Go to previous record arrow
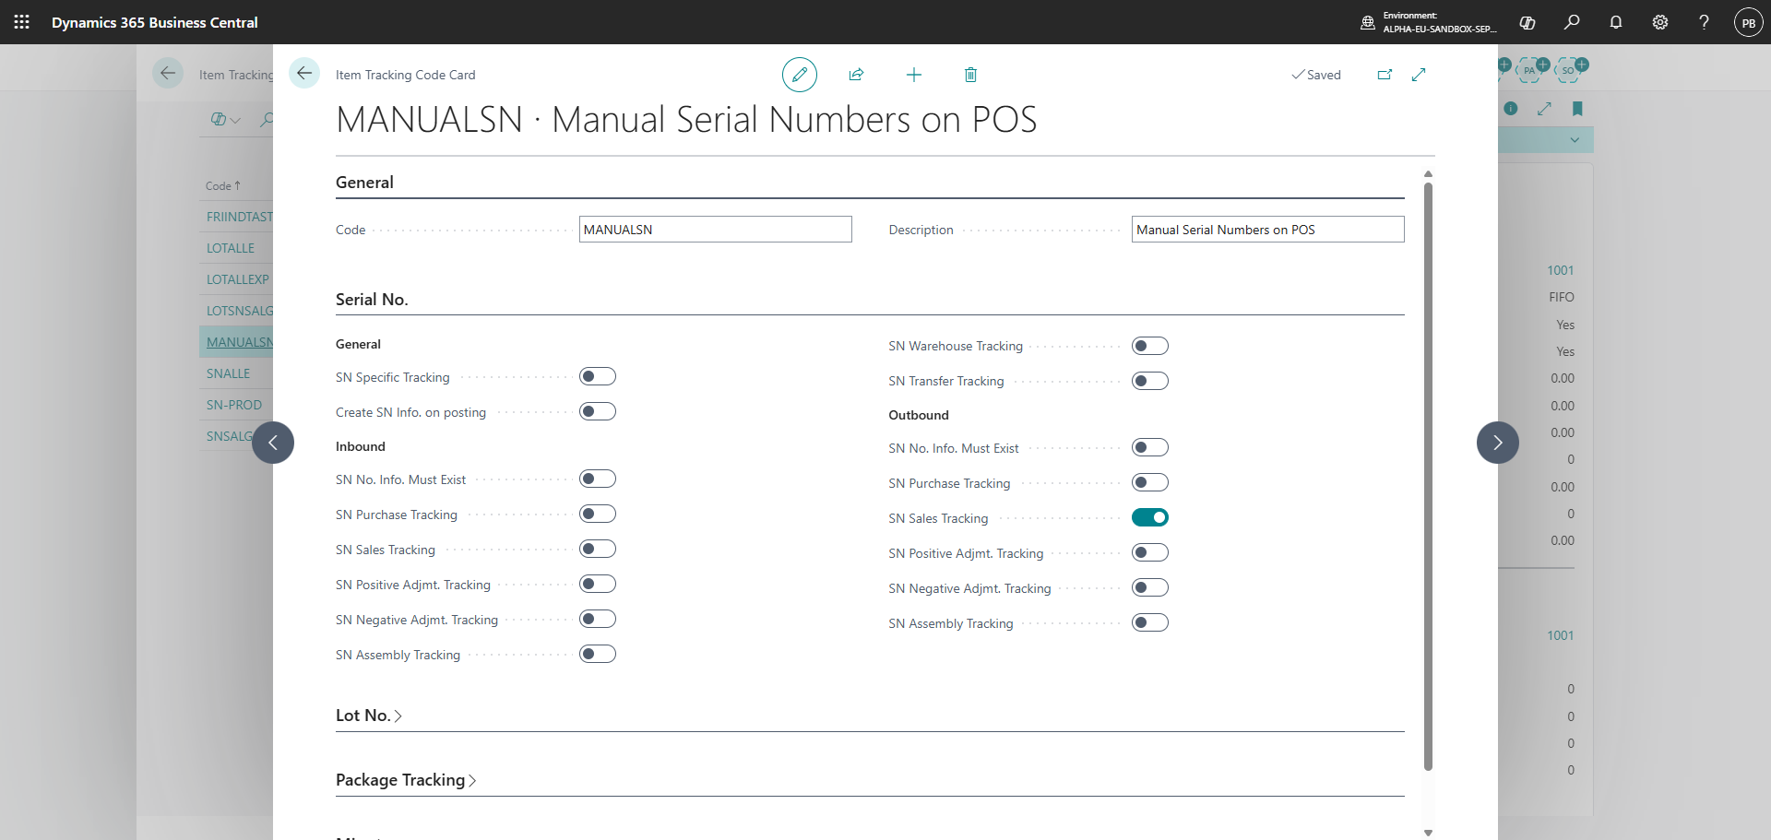The width and height of the screenshot is (1771, 840). (273, 443)
